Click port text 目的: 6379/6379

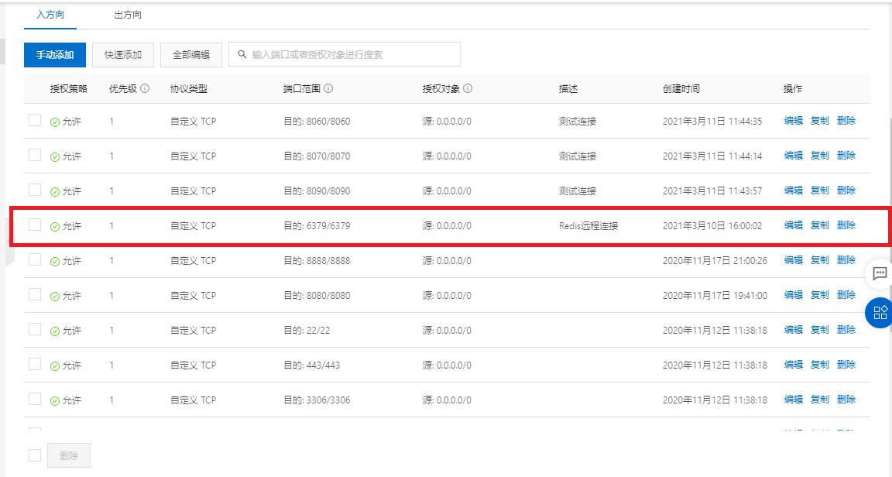tap(317, 226)
